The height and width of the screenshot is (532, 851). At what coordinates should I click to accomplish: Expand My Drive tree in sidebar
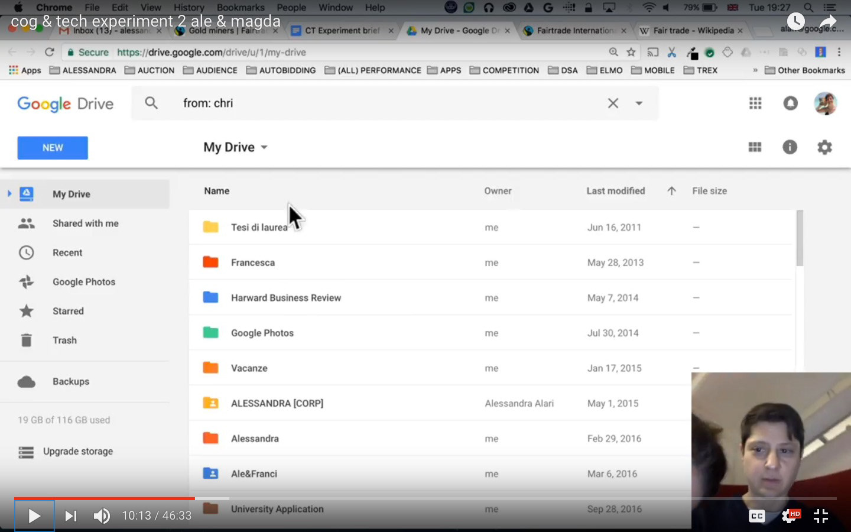coord(9,193)
